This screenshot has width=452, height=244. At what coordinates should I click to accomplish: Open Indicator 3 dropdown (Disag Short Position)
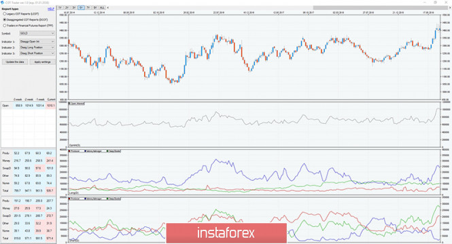click(37, 53)
